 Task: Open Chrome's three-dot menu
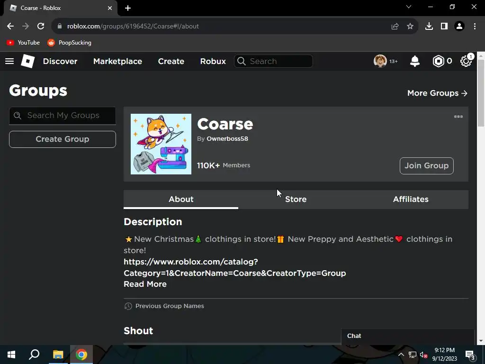tap(475, 27)
